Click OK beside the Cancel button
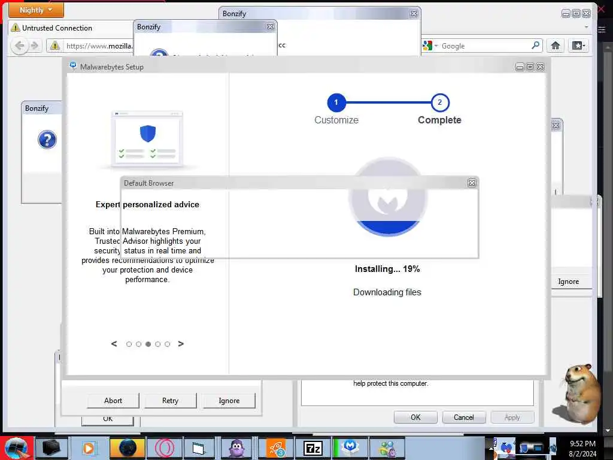This screenshot has height=460, width=613. (x=415, y=417)
